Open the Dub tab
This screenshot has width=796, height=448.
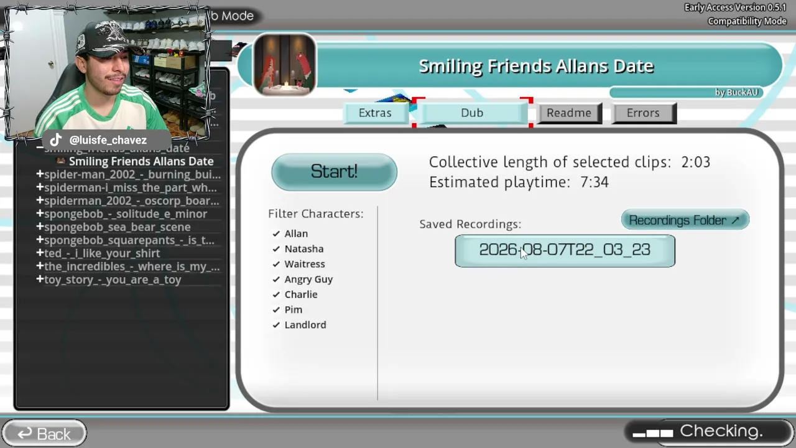point(472,113)
